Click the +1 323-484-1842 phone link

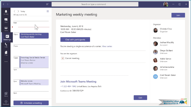(x=68, y=86)
